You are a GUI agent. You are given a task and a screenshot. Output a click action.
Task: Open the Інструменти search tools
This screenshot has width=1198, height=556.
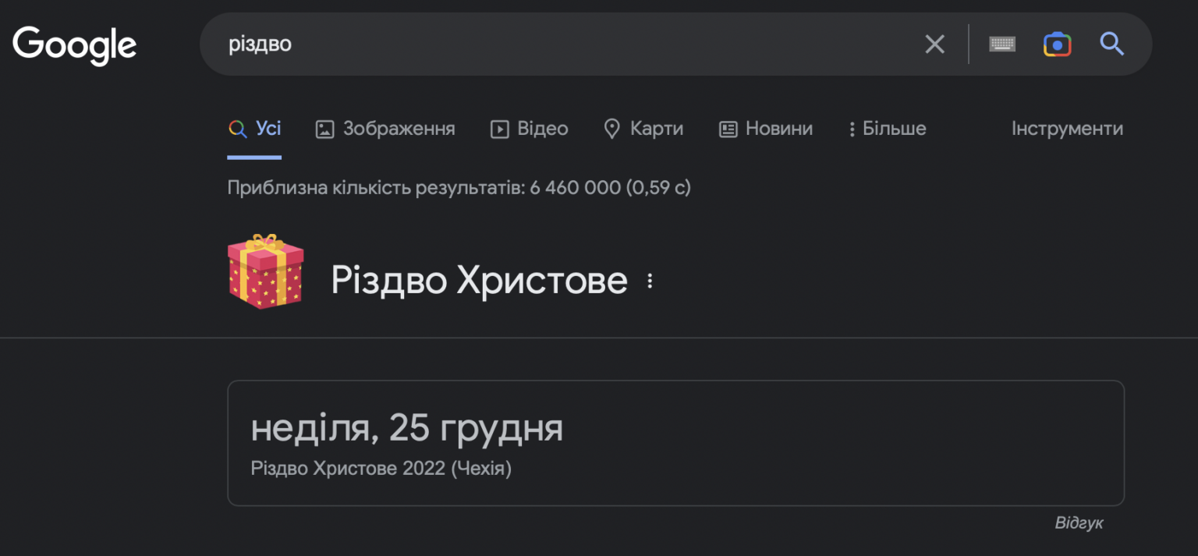click(1067, 129)
